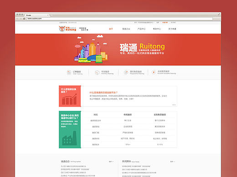Viewport: 237px width, 177px height.
Task: Close the Emails browser tab
Action: [48, 15]
